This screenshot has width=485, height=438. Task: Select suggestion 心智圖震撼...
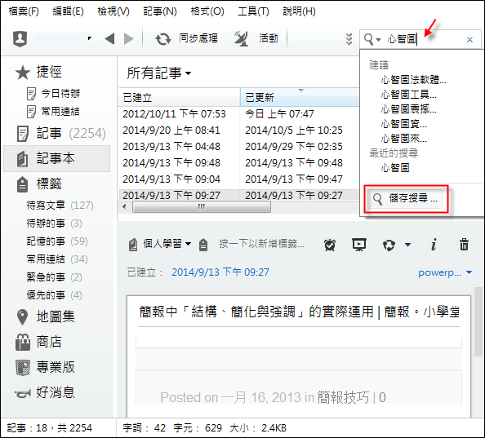[408, 109]
